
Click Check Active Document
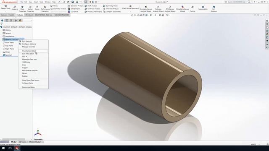click(130, 8)
